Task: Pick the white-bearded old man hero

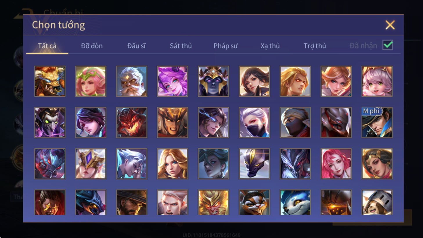Action: coord(132,81)
